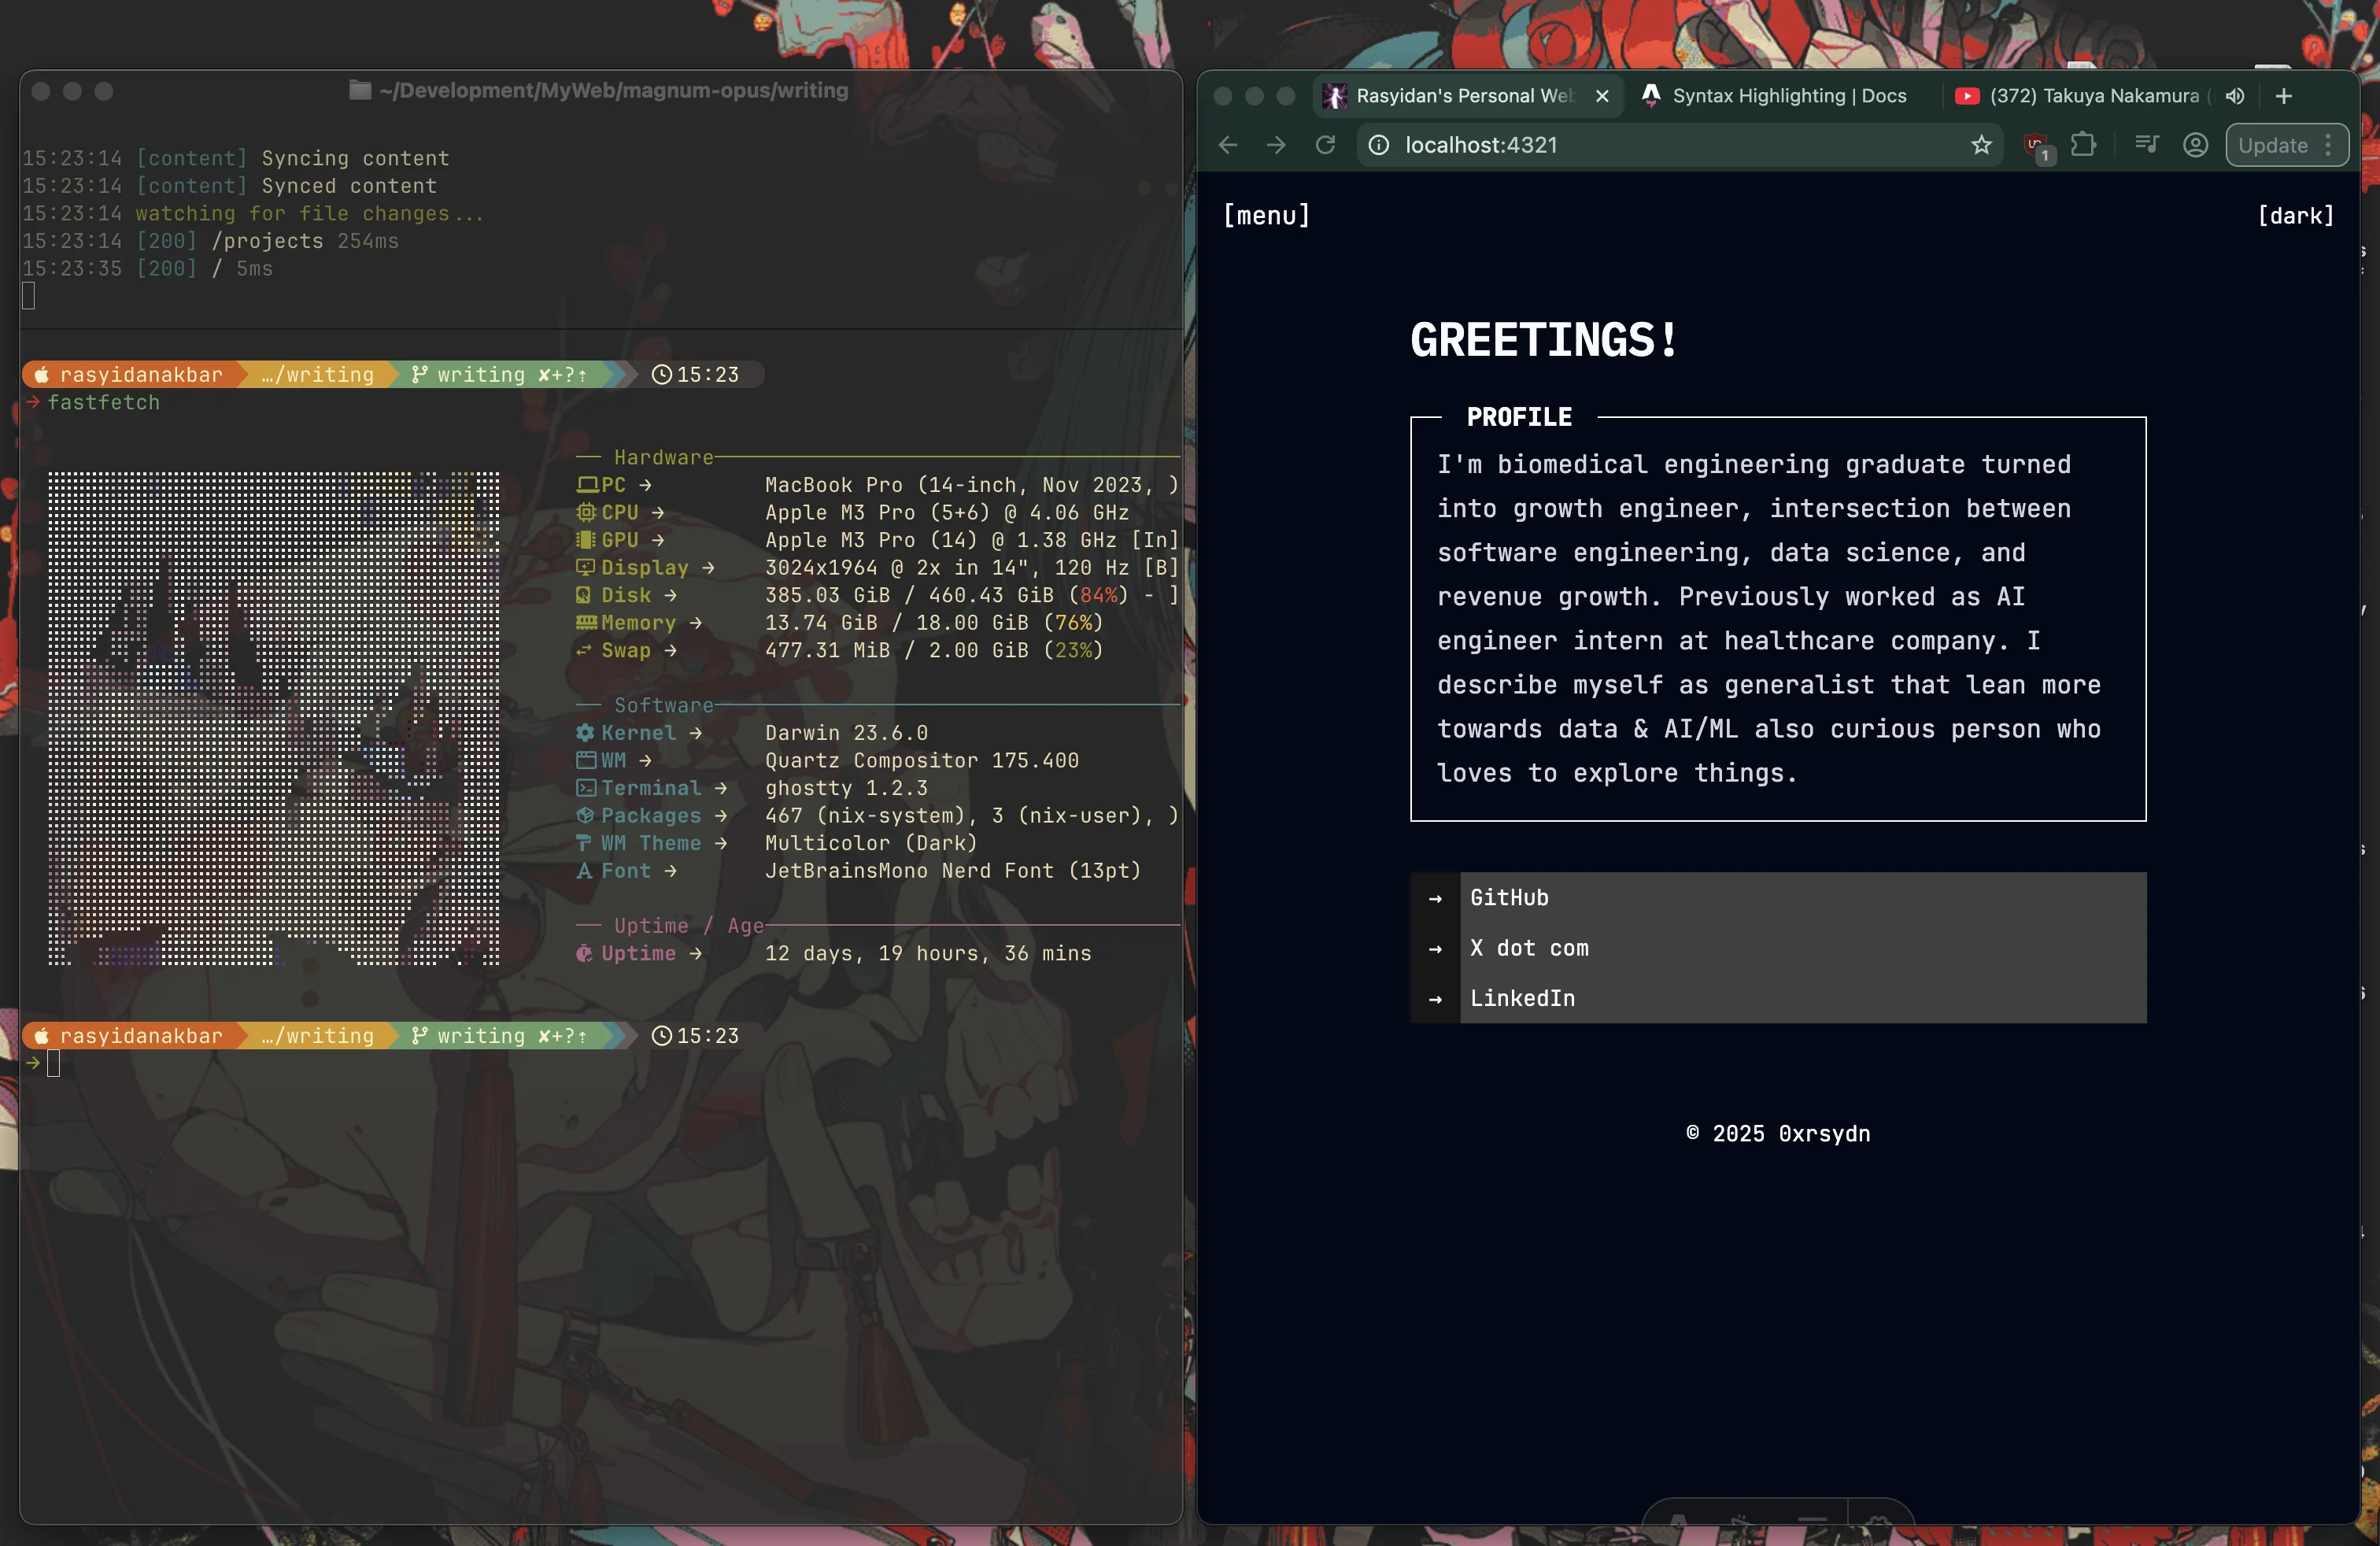Click the Update browser button
The image size is (2380, 1546).
[2273, 145]
